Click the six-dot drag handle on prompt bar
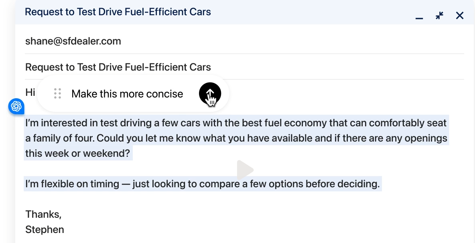The image size is (475, 243). click(x=57, y=94)
